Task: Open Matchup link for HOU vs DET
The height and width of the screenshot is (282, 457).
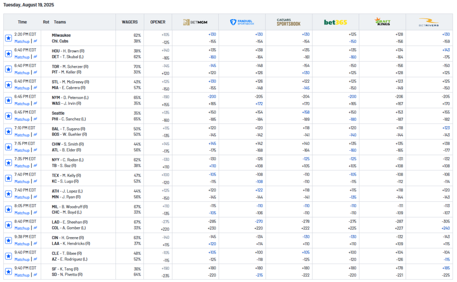Action: [22, 57]
